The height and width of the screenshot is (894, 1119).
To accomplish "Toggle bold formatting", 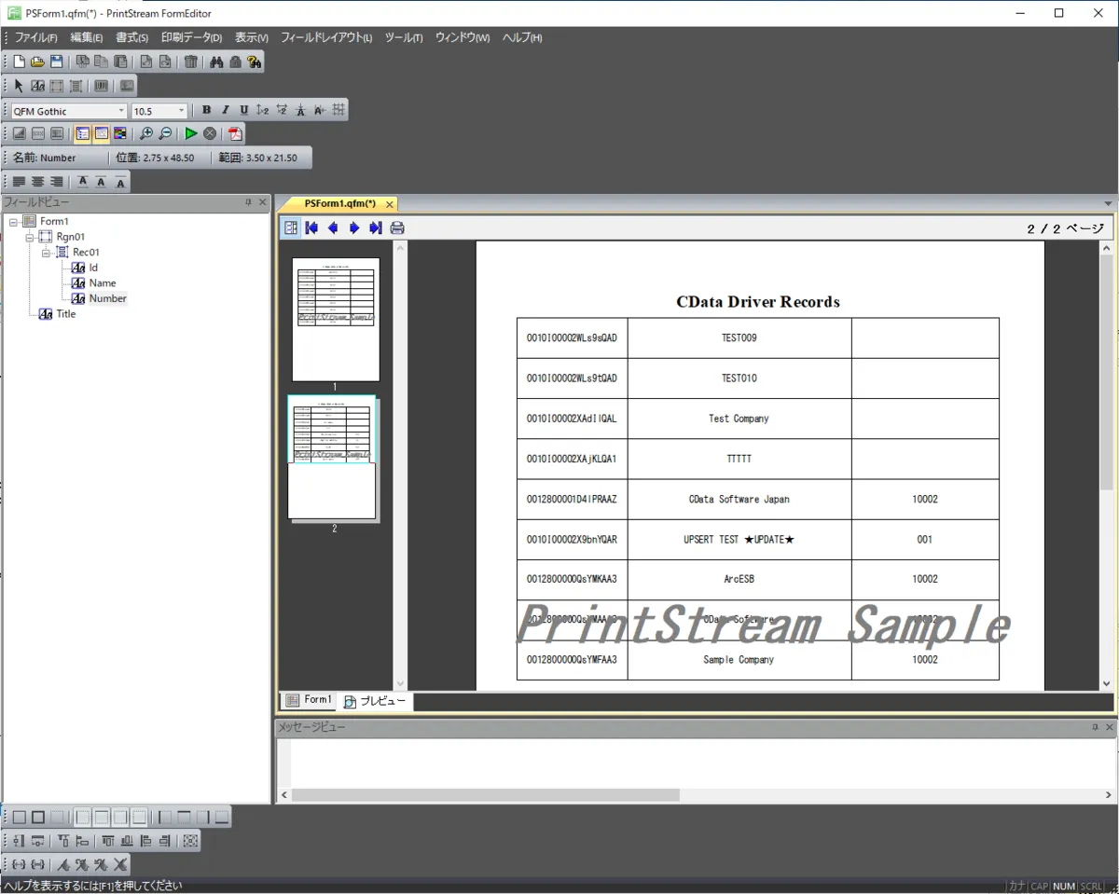I will tap(207, 110).
